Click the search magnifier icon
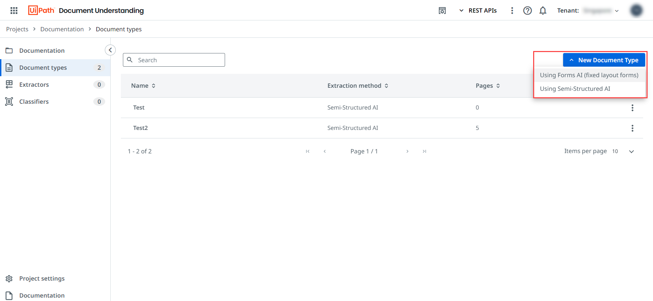Viewport: 653px width, 301px height. [x=130, y=60]
